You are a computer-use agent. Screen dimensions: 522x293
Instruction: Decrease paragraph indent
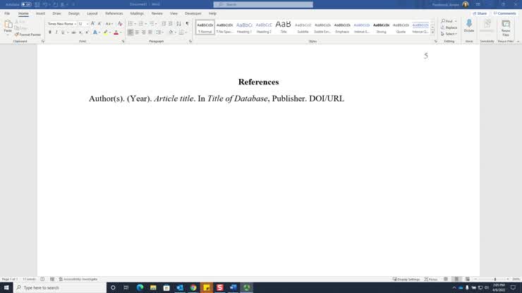(164, 24)
